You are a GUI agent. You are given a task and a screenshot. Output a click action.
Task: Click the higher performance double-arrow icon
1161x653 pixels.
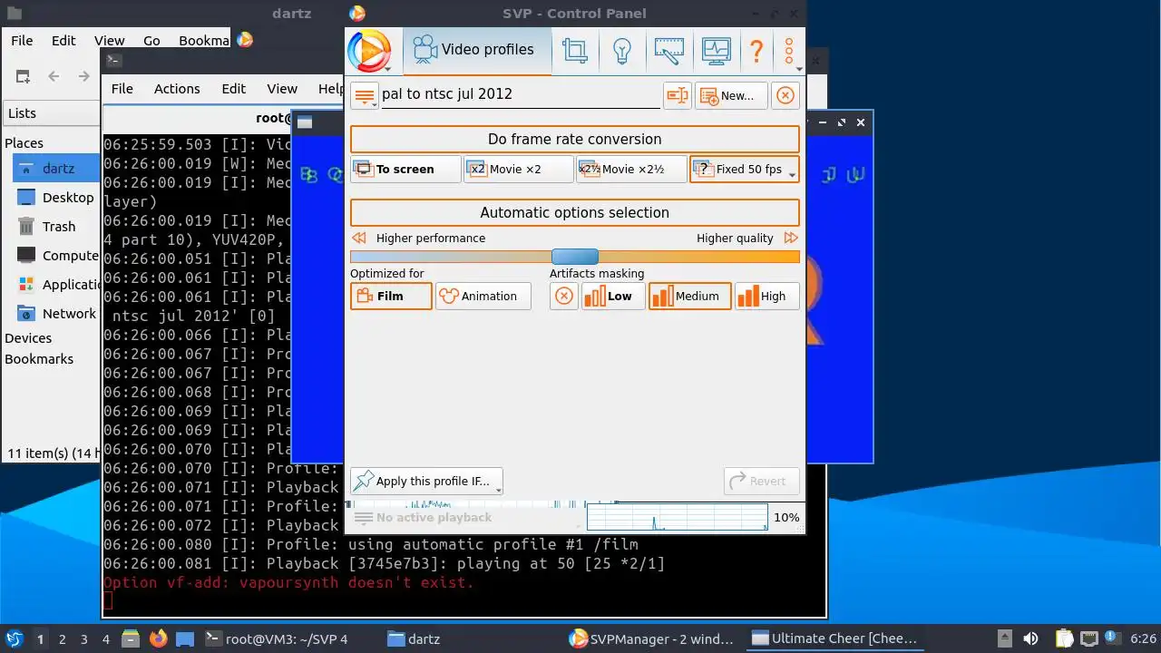[359, 238]
